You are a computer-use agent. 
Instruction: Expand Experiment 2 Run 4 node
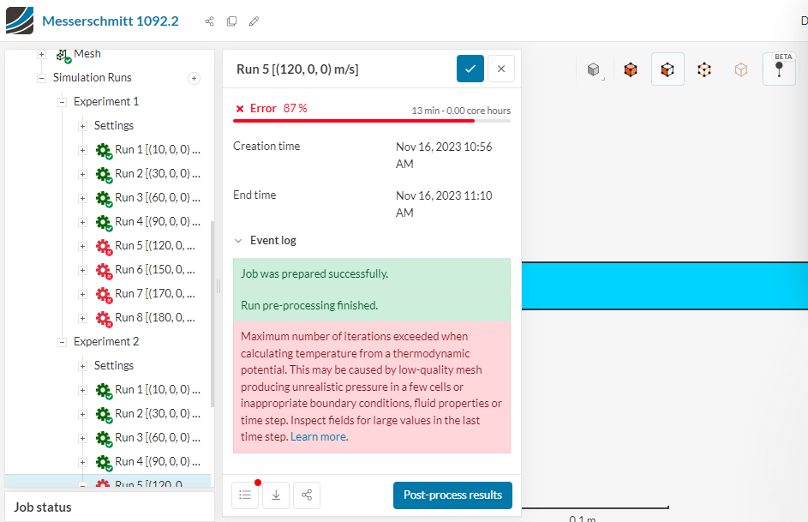(x=82, y=462)
